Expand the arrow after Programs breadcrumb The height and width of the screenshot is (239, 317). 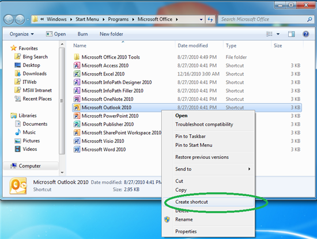133,20
